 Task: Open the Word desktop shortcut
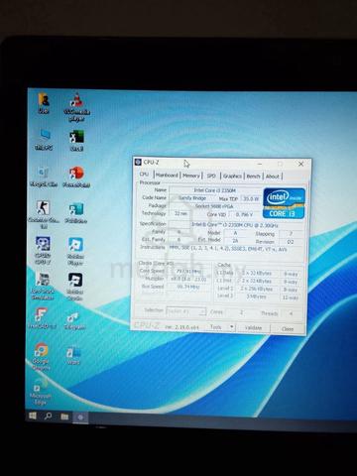pos(73,356)
